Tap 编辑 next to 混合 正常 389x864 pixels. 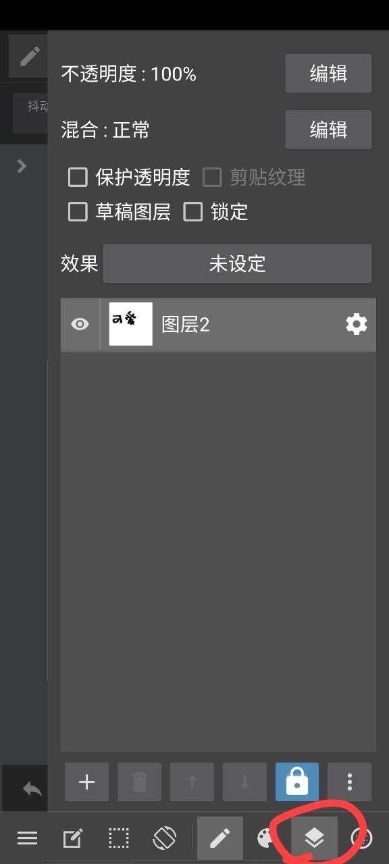click(x=328, y=130)
